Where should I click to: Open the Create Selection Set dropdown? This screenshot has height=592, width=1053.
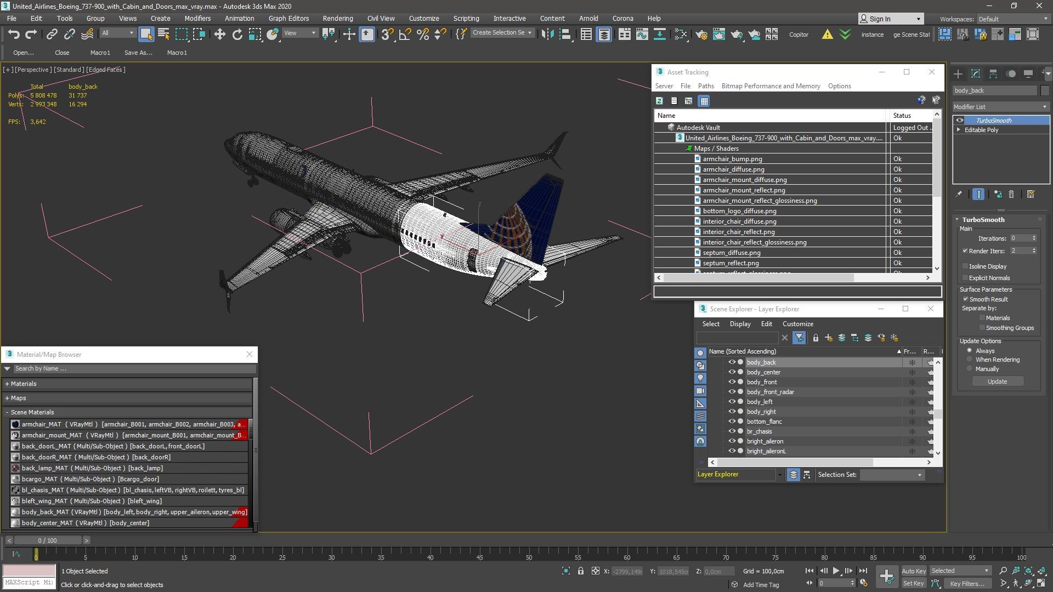502,33
